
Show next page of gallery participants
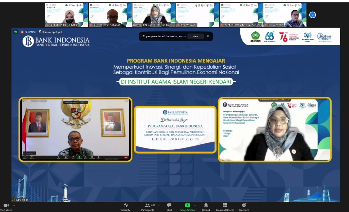click(312, 15)
